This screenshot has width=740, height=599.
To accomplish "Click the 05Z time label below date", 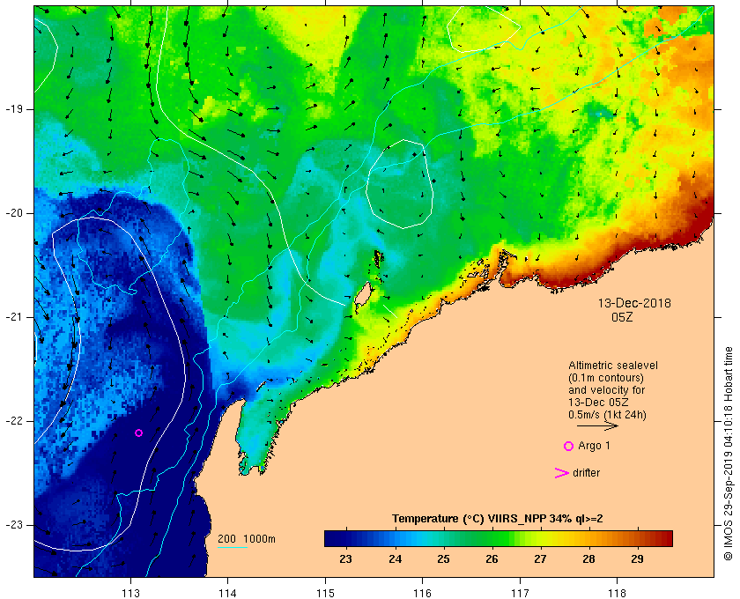I will [622, 317].
